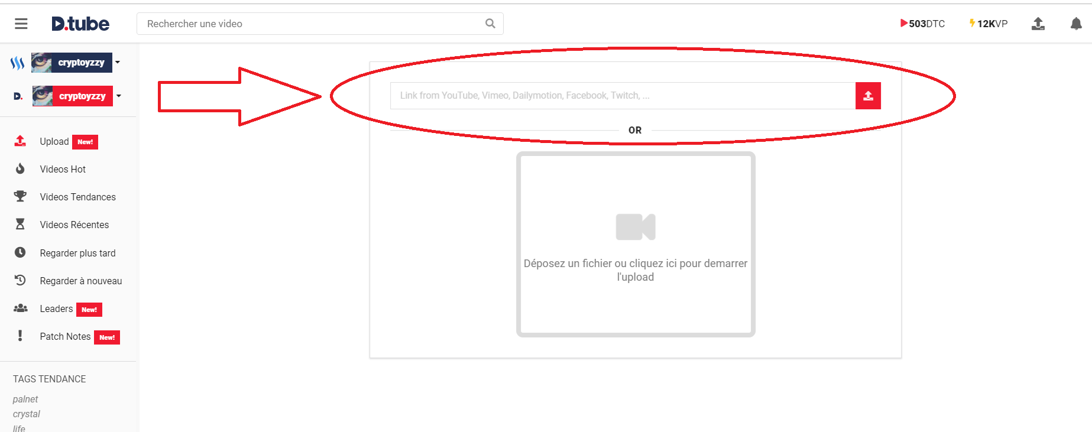Click the video camera icon in drop zone

pos(636,227)
